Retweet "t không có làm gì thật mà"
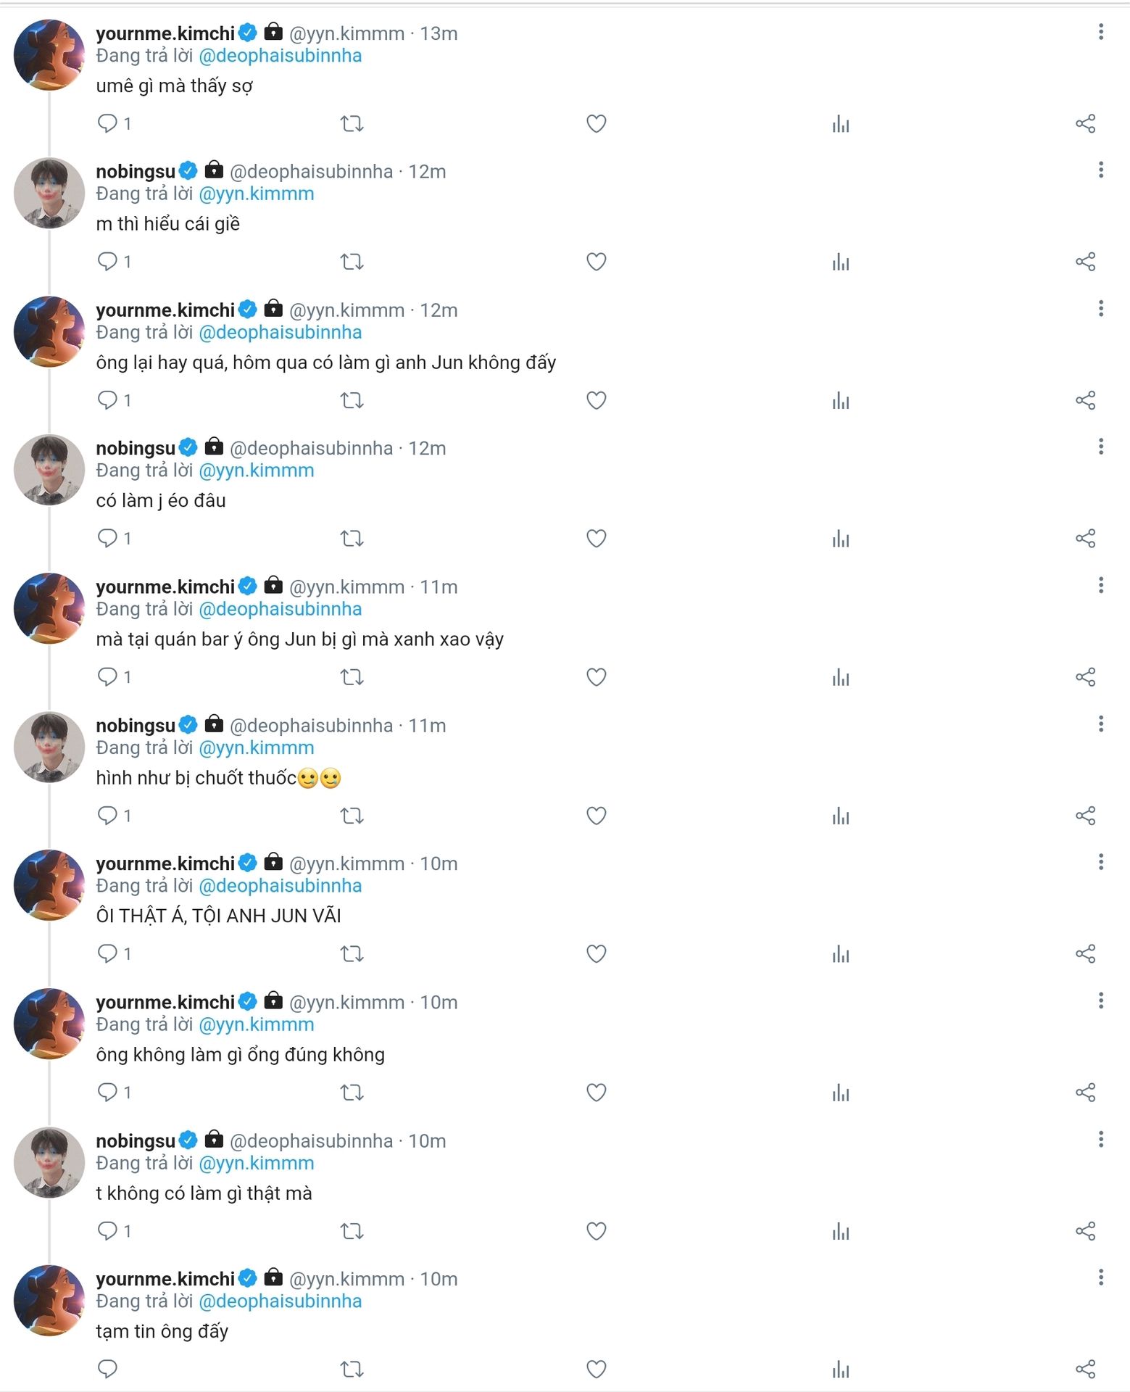1130x1392 pixels. pos(352,1231)
